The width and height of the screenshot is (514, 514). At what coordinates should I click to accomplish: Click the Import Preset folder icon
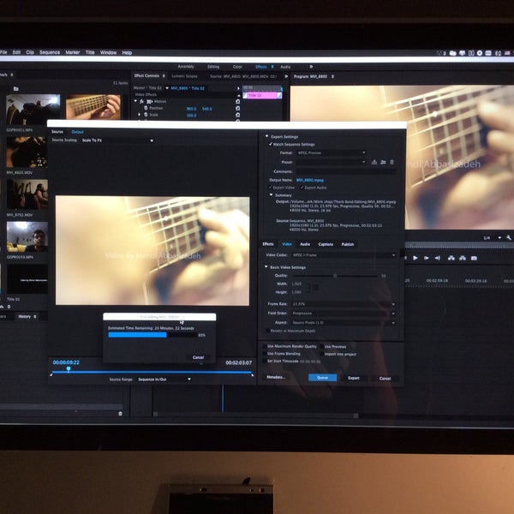click(383, 162)
